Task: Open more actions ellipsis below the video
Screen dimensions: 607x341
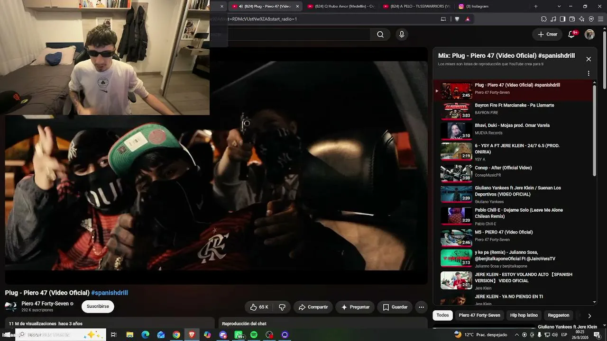Action: coord(421,307)
